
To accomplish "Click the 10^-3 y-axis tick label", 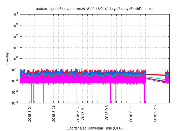I will click(15, 92).
